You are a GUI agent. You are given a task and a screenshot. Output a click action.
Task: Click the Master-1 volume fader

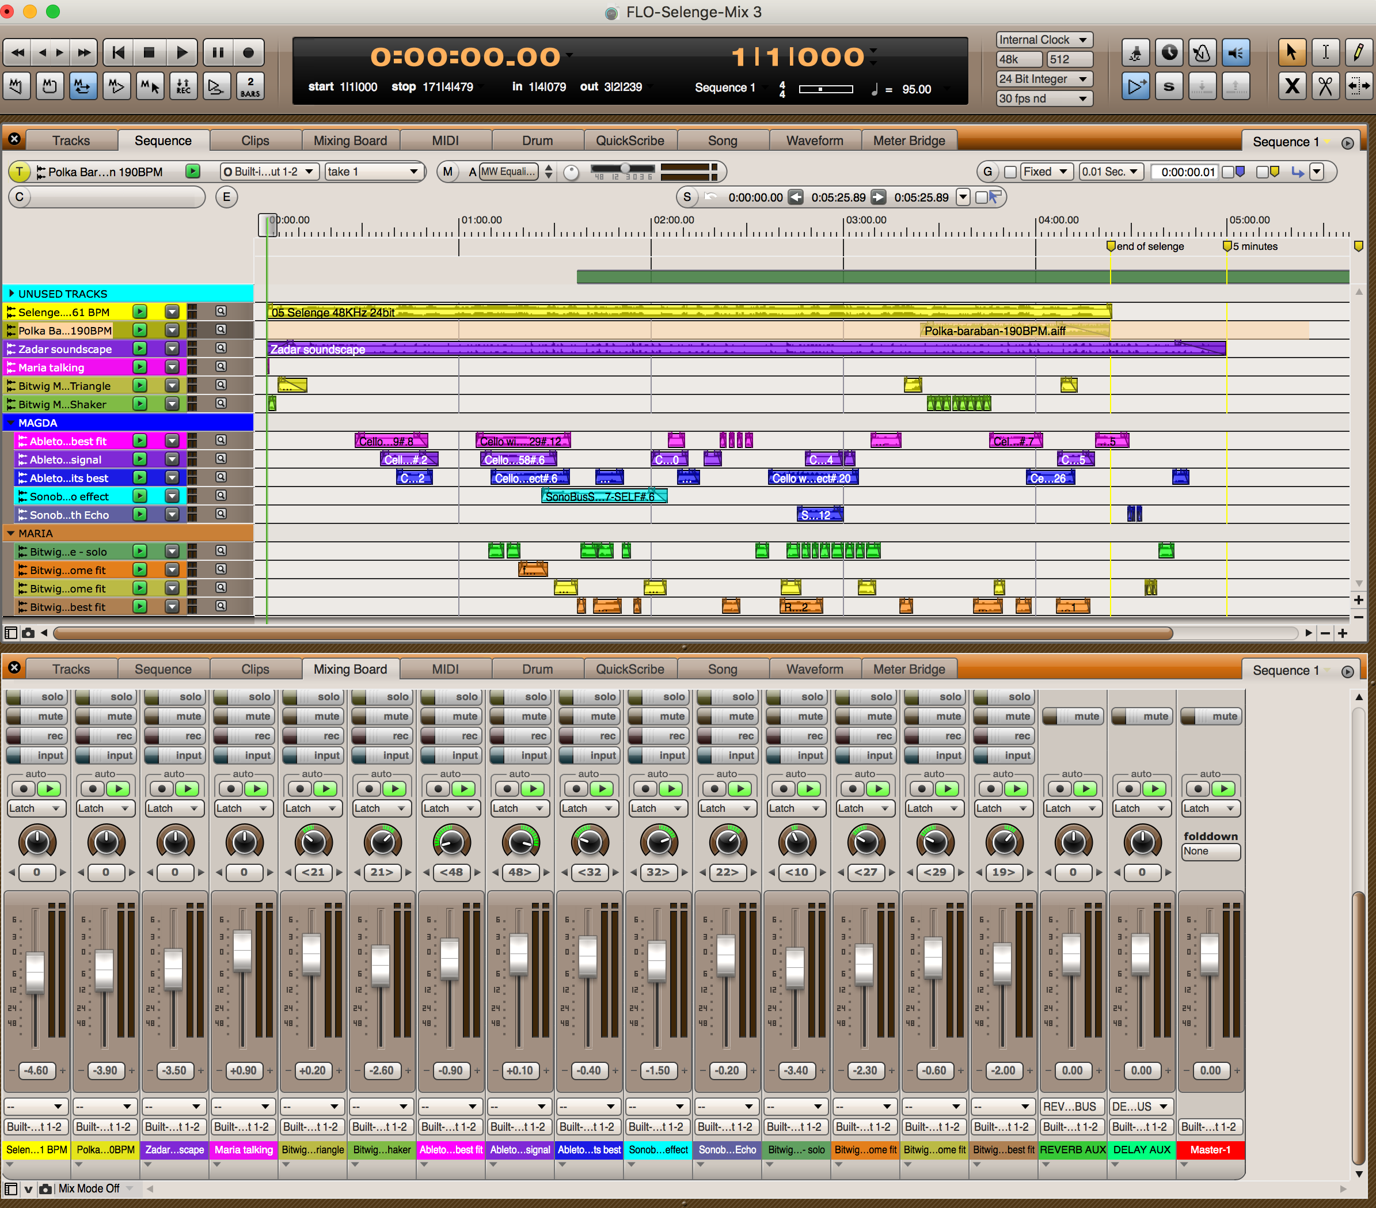1209,955
